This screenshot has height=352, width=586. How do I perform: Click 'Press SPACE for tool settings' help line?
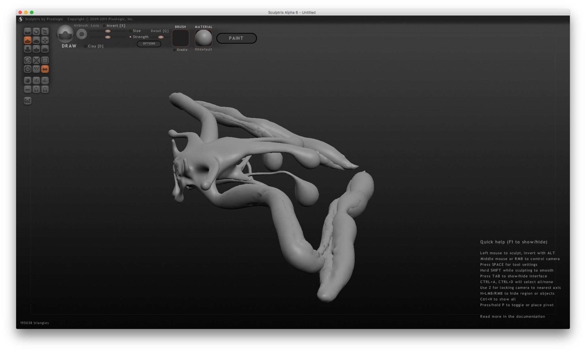coord(509,265)
